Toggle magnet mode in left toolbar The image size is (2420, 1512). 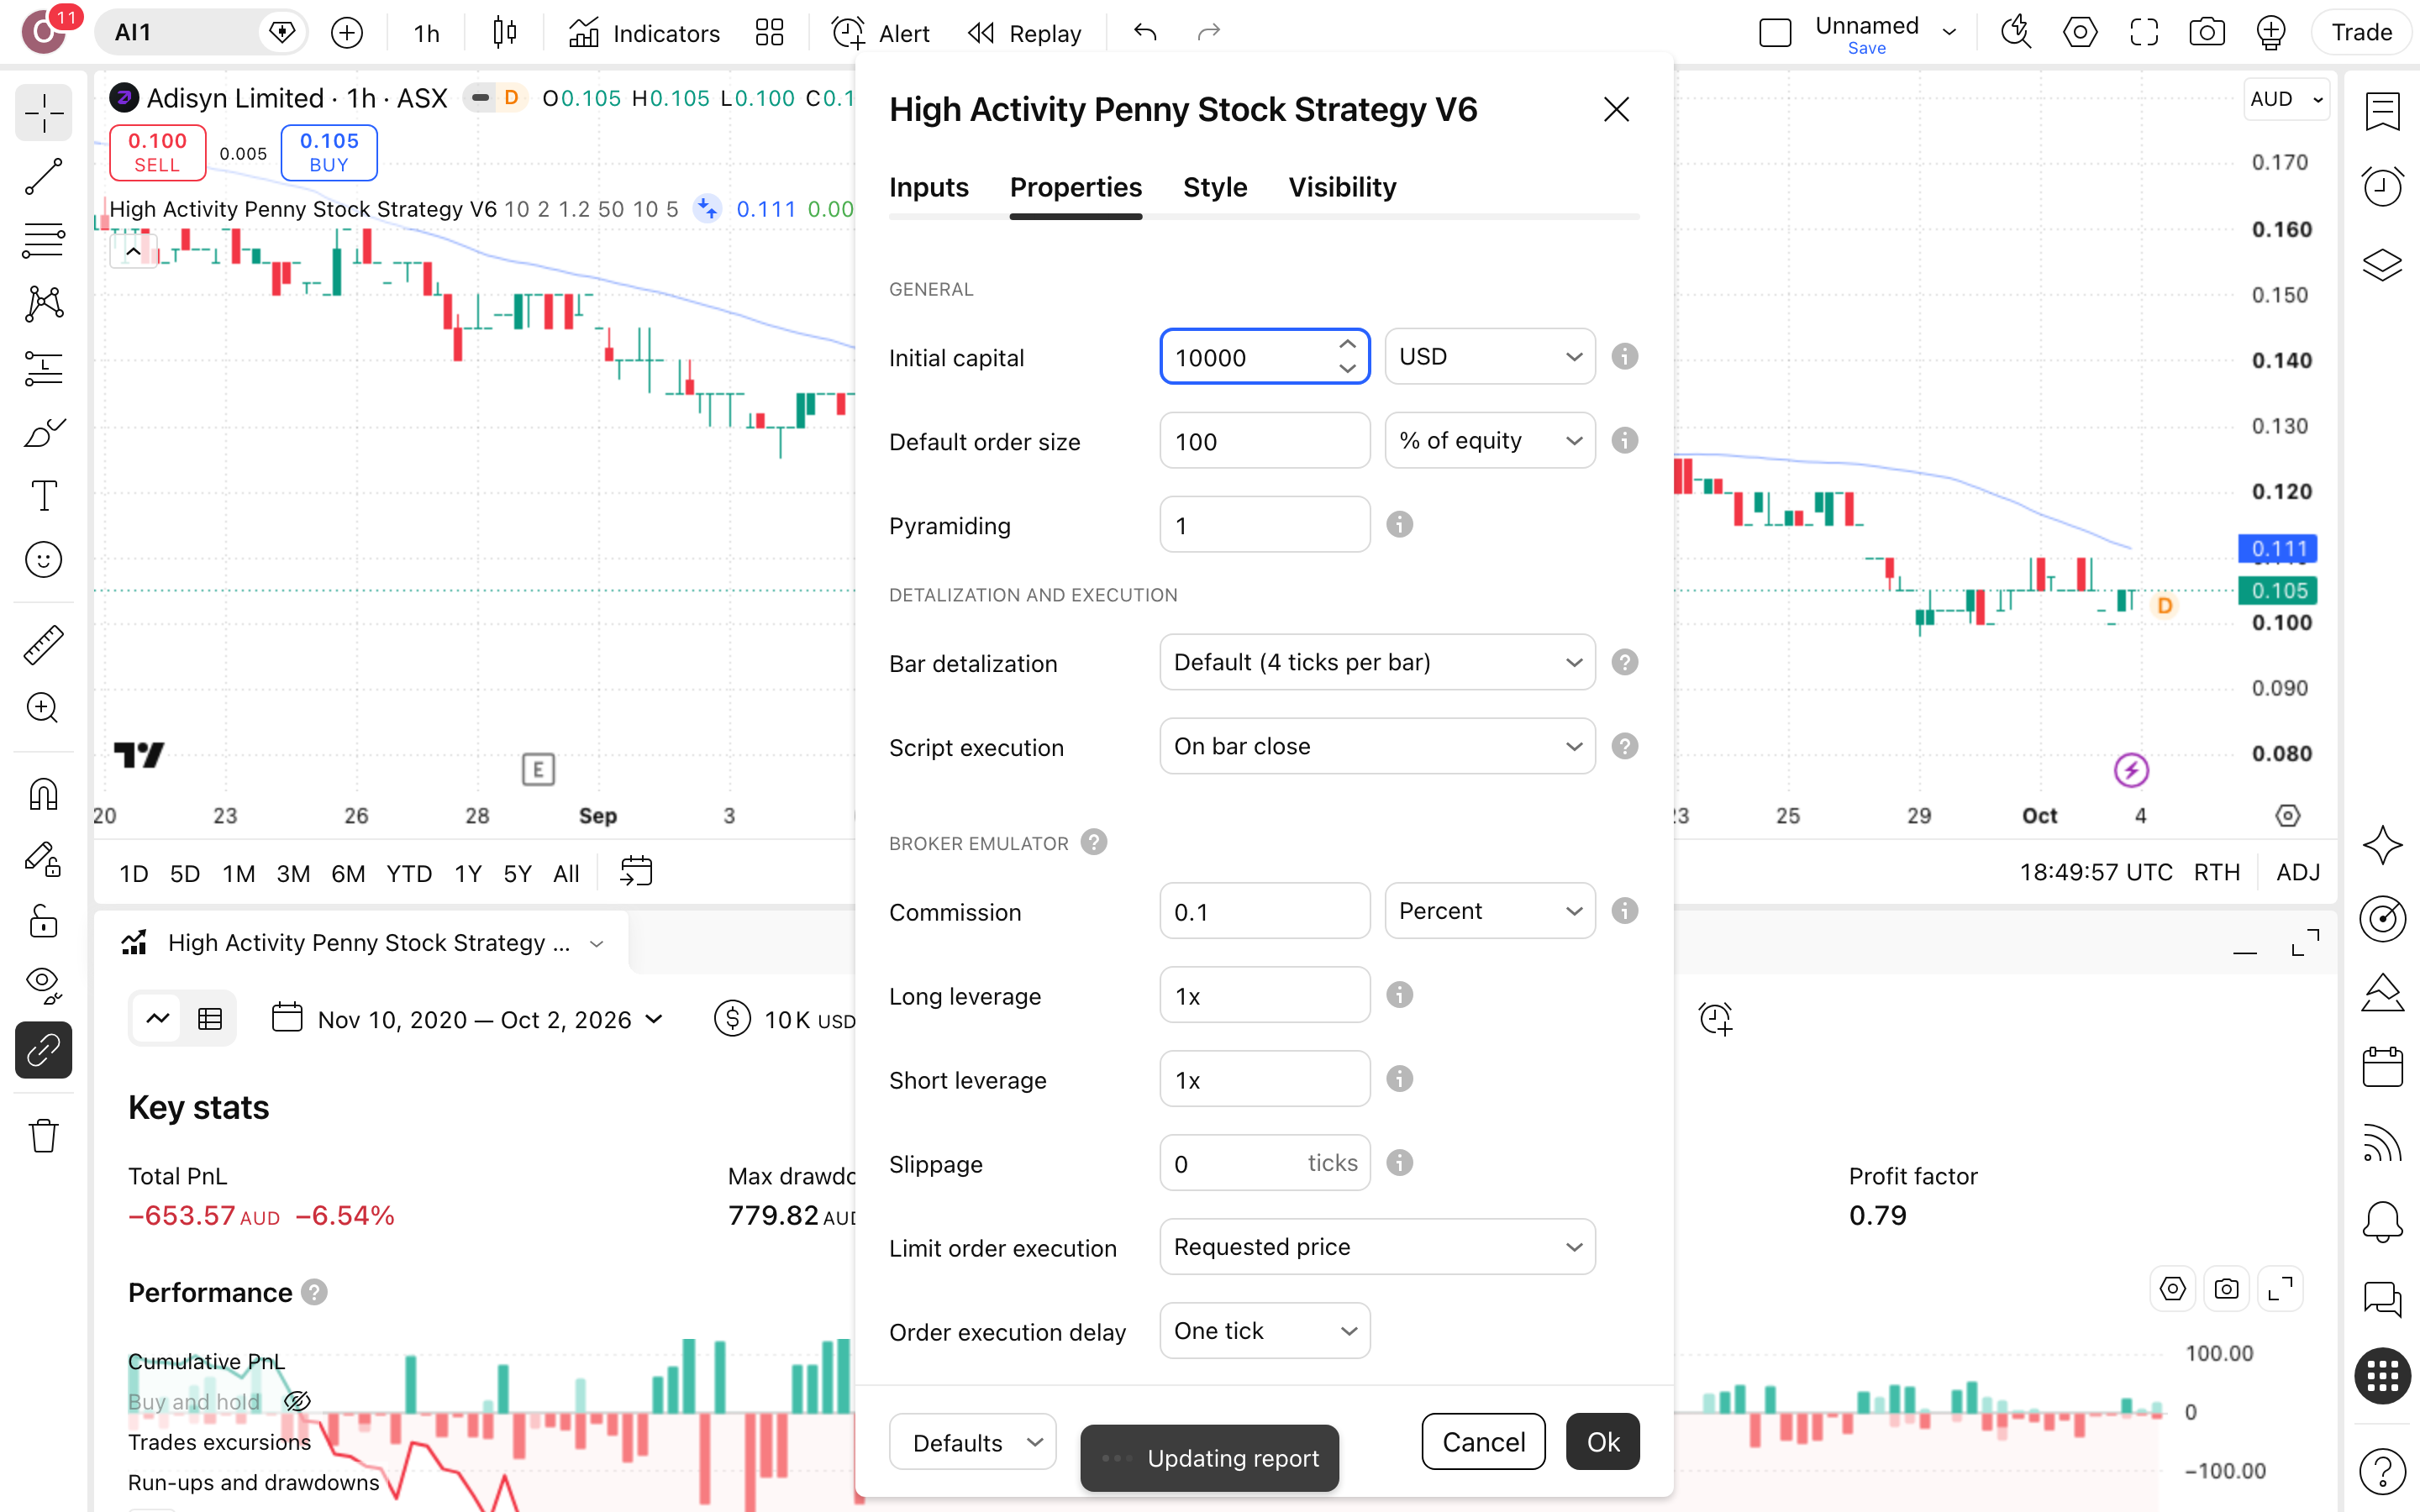[43, 794]
